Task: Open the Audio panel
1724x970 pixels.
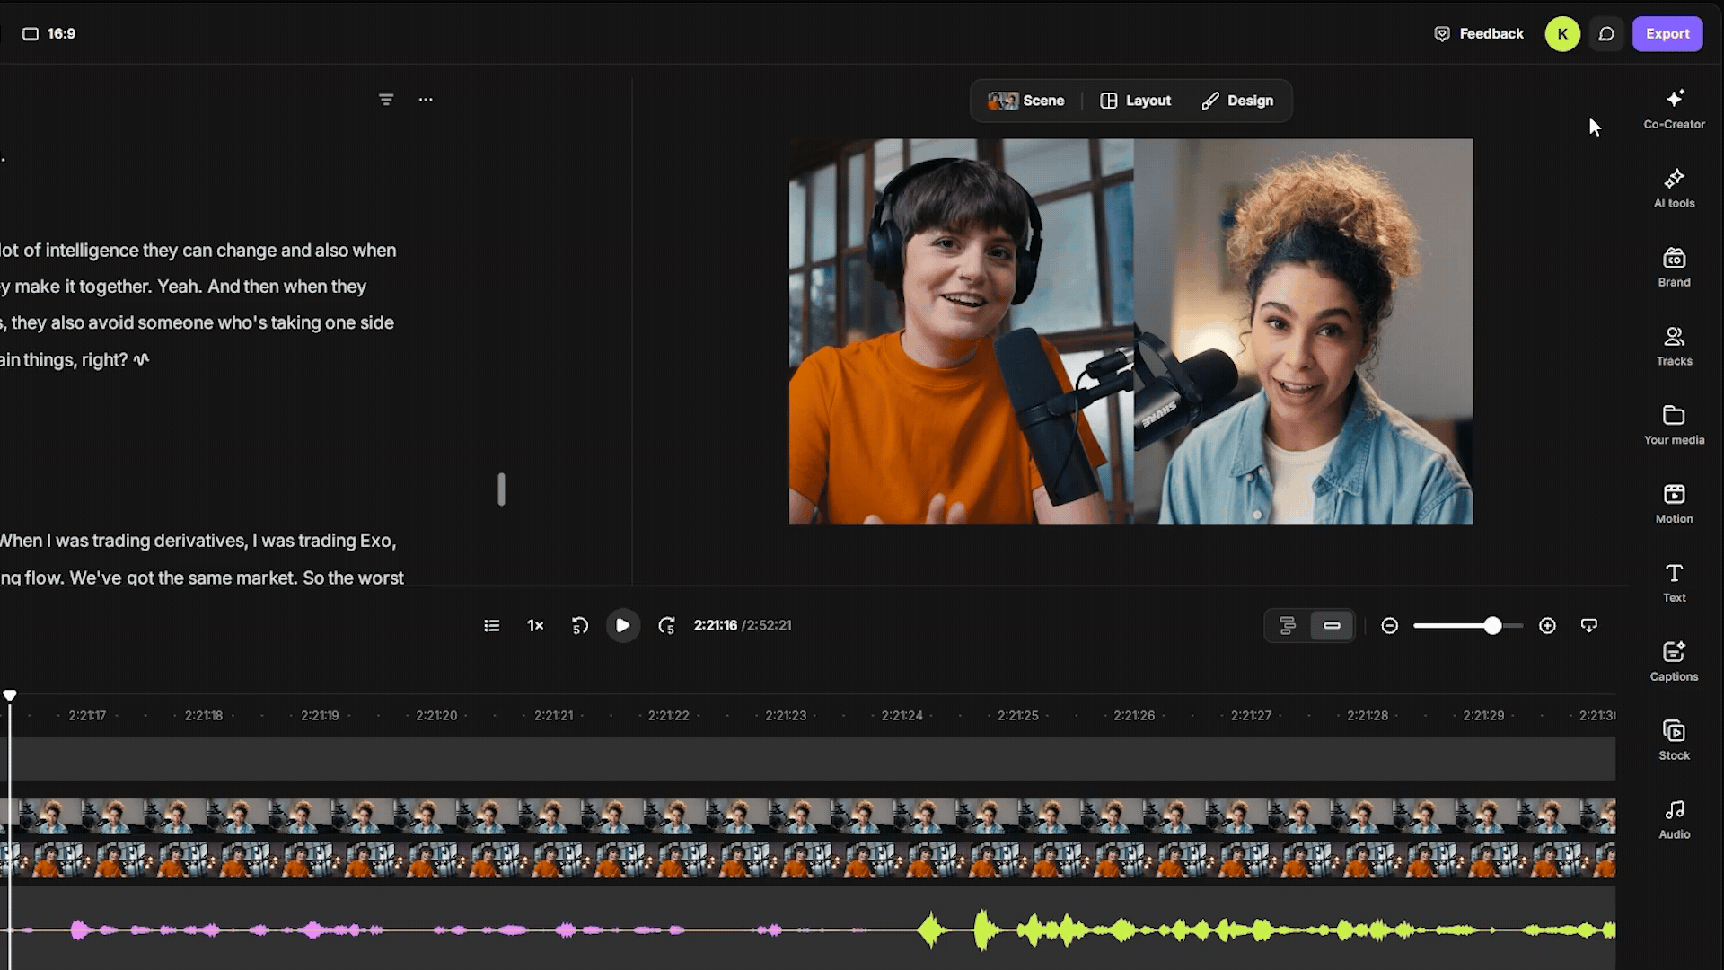Action: (1674, 821)
